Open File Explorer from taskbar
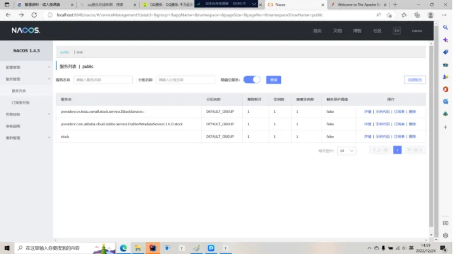Image resolution: width=453 pixels, height=254 pixels. tap(138, 248)
